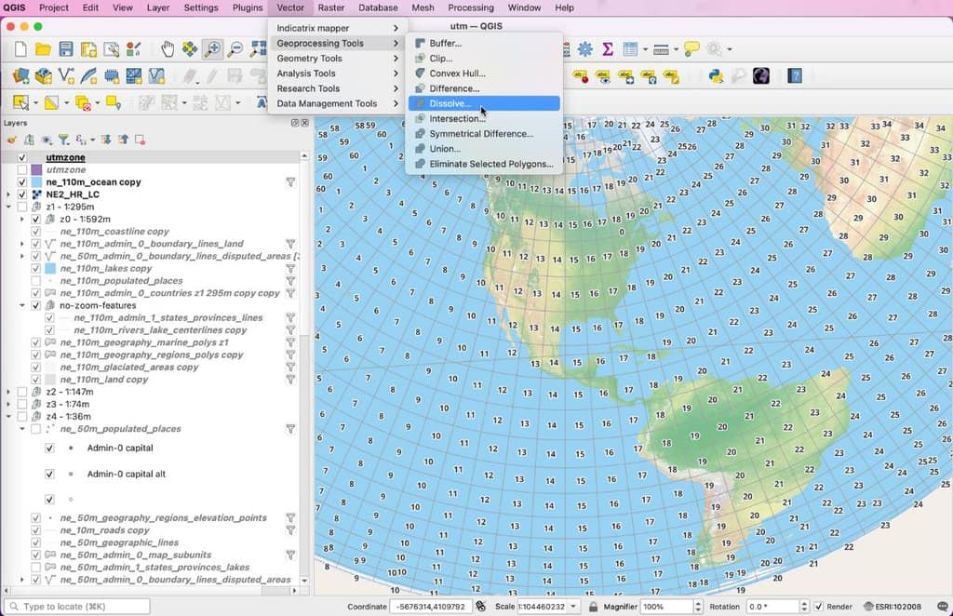The height and width of the screenshot is (616, 953).
Task: Expand the z3 - 1:74m group
Action: pyautogui.click(x=8, y=404)
